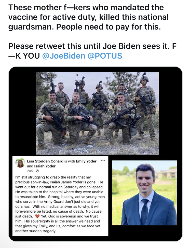Open the three-dot menu on Facebook post
The width and height of the screenshot is (191, 248).
[x=103, y=161]
